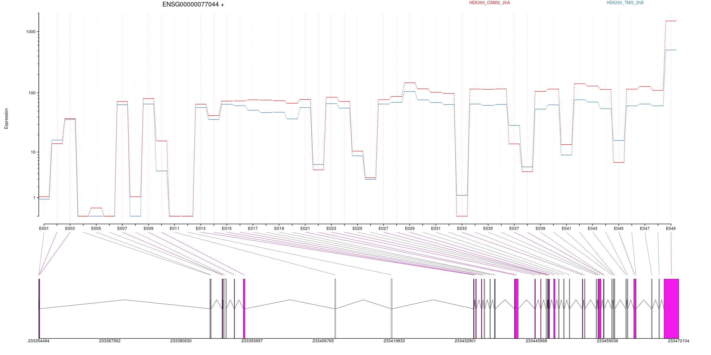Click the gene title ENSG00000077044 +
Image resolution: width=711 pixels, height=355 pixels.
pos(193,4)
